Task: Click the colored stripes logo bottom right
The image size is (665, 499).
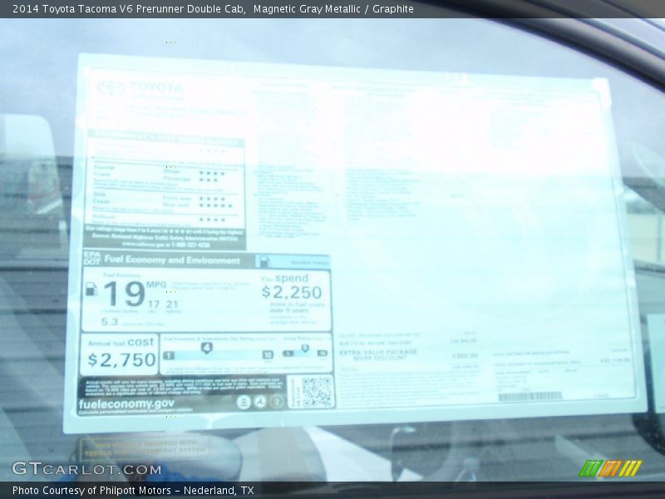Action: pyautogui.click(x=610, y=468)
